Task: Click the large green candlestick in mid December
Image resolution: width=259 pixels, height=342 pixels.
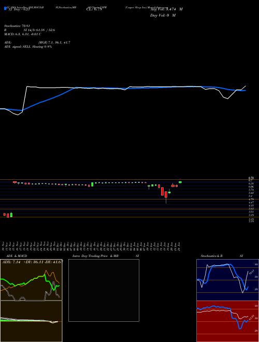Action: tap(92, 184)
